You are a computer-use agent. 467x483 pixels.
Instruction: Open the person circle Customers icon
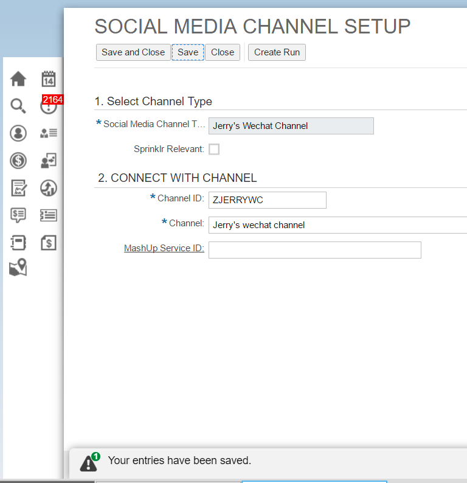(x=18, y=133)
